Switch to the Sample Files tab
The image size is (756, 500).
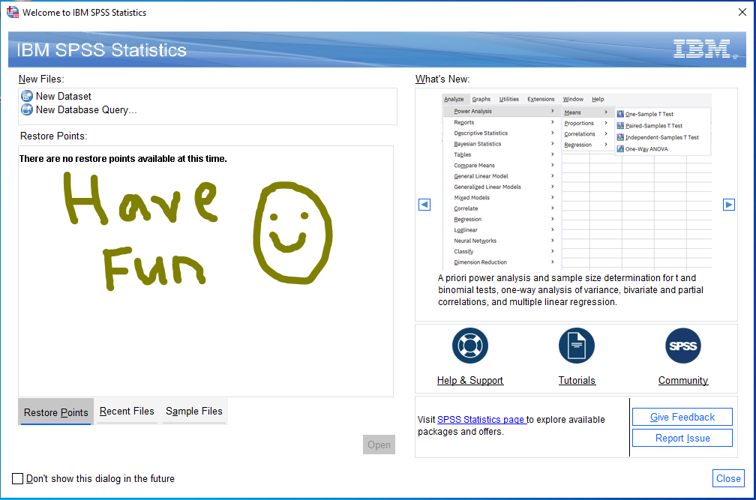(194, 412)
